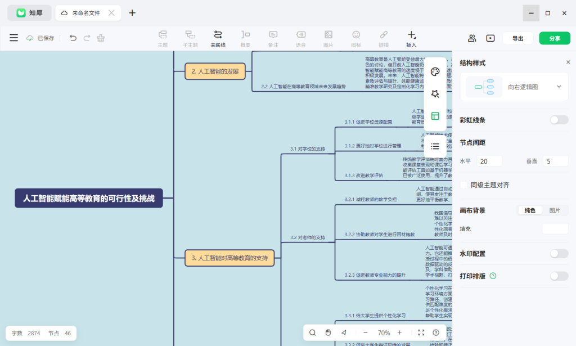This screenshot has height=346, width=576.
Task: Open the outline list icon
Action: [435, 146]
